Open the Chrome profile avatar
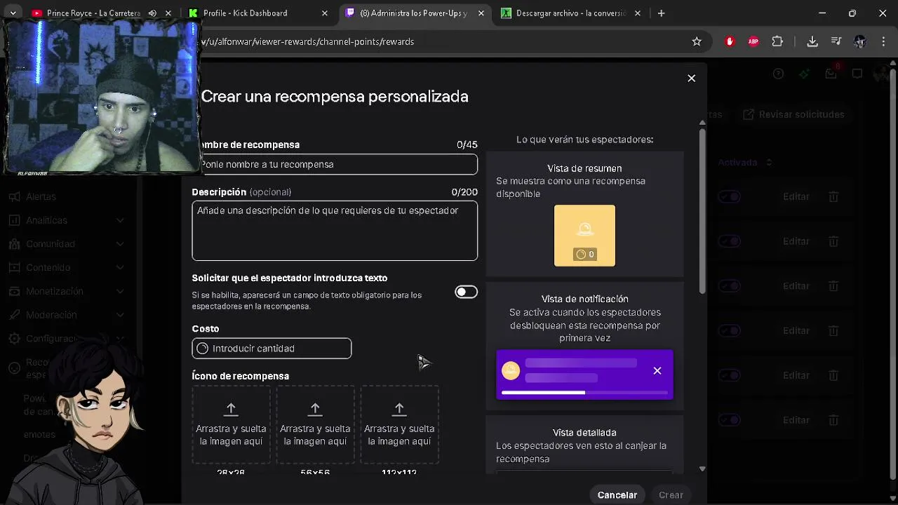 click(859, 41)
